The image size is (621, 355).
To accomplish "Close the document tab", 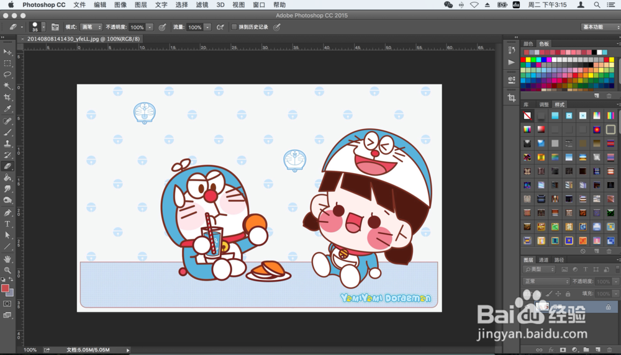I will tap(22, 38).
